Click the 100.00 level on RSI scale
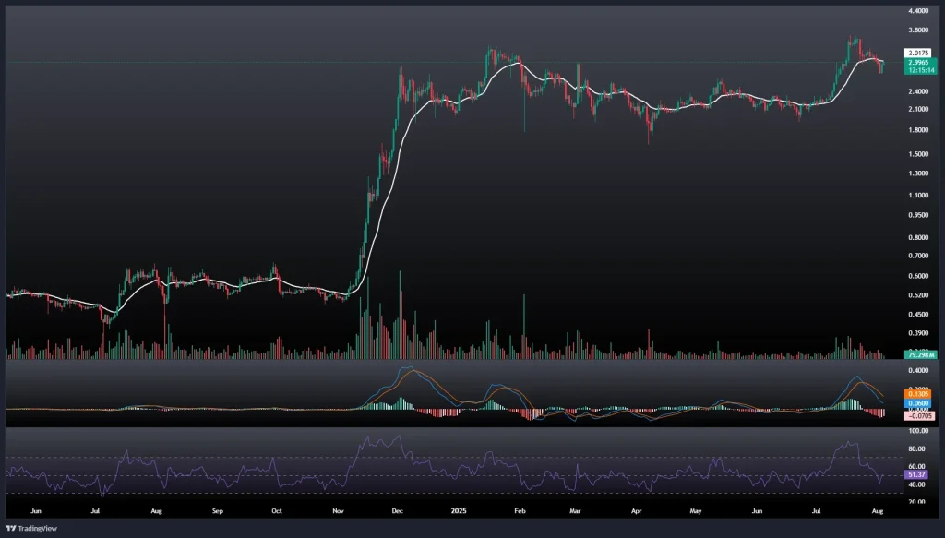Viewport: 945px width, 538px height. [891, 431]
